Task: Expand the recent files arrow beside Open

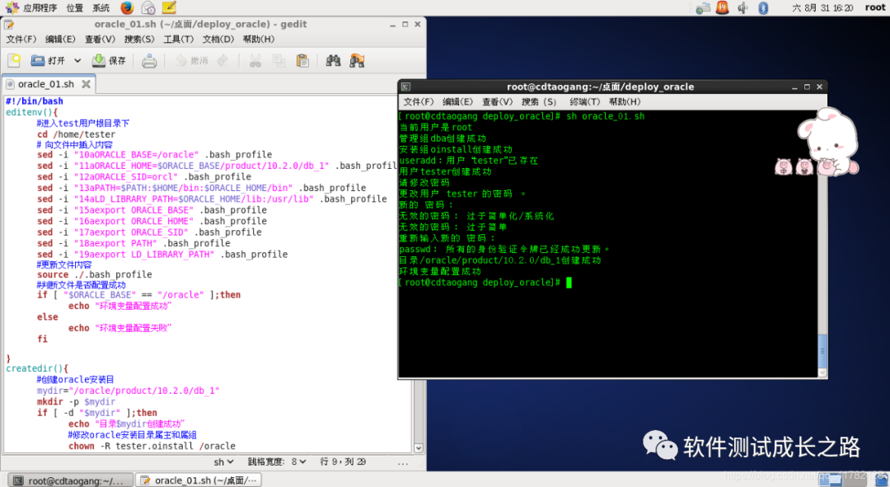Action: coord(77,60)
